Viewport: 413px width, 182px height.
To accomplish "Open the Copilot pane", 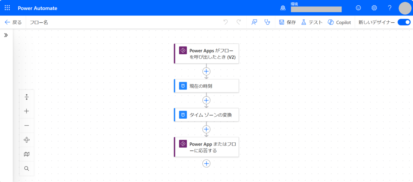I will pos(339,22).
